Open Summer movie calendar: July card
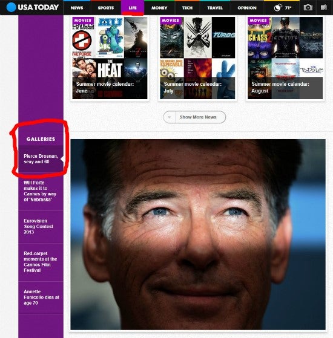333x338 pixels. [x=197, y=58]
